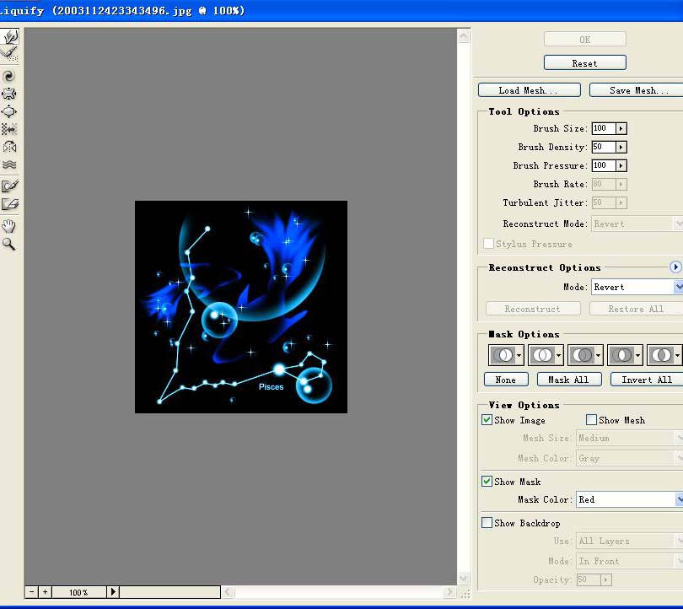The height and width of the screenshot is (609, 683).
Task: Enable the Show Backdrop checkbox
Action: 487,523
